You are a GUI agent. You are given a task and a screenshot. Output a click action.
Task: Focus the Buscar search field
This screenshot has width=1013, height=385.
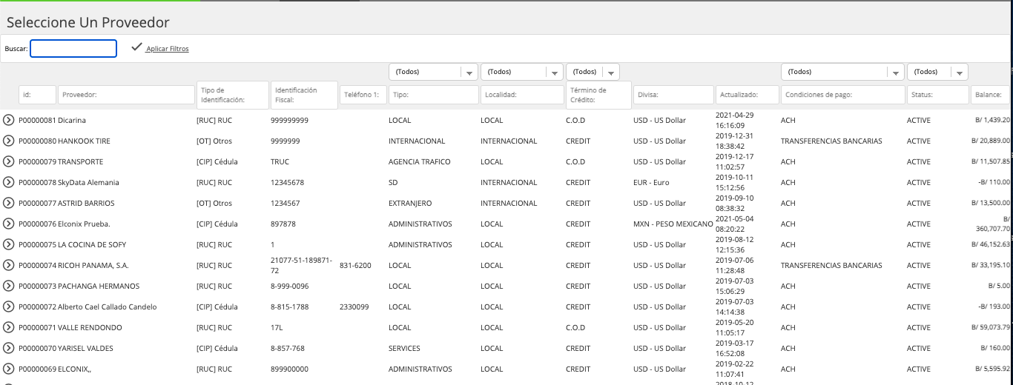coord(73,48)
